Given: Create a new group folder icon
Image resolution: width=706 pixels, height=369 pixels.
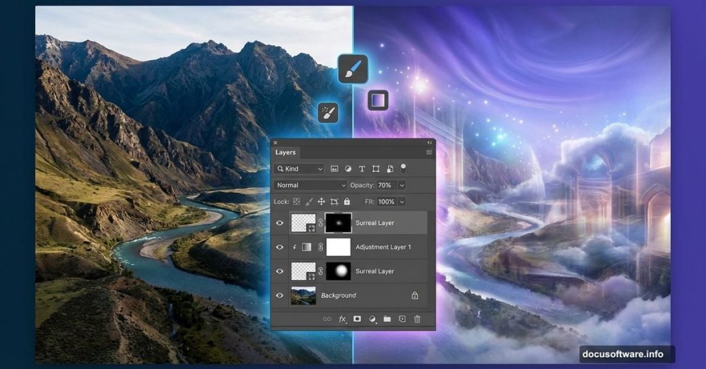Looking at the screenshot, I should pyautogui.click(x=387, y=319).
